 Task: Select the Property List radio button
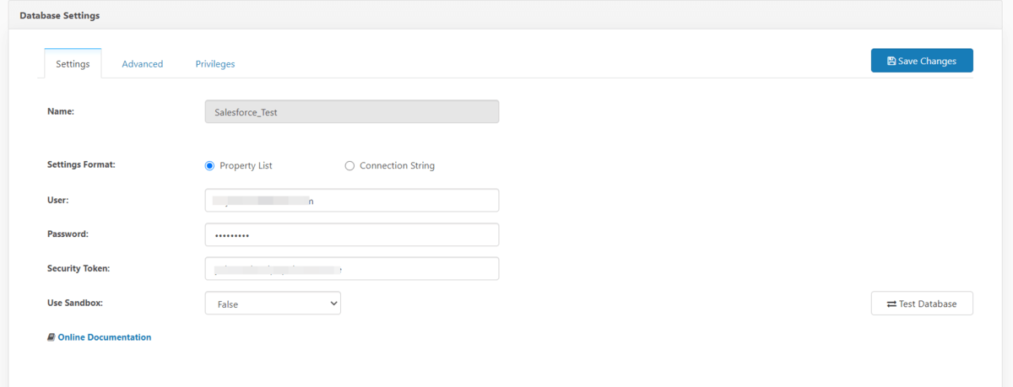tap(210, 166)
